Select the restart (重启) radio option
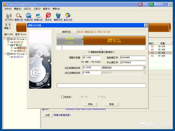 pos(100,97)
